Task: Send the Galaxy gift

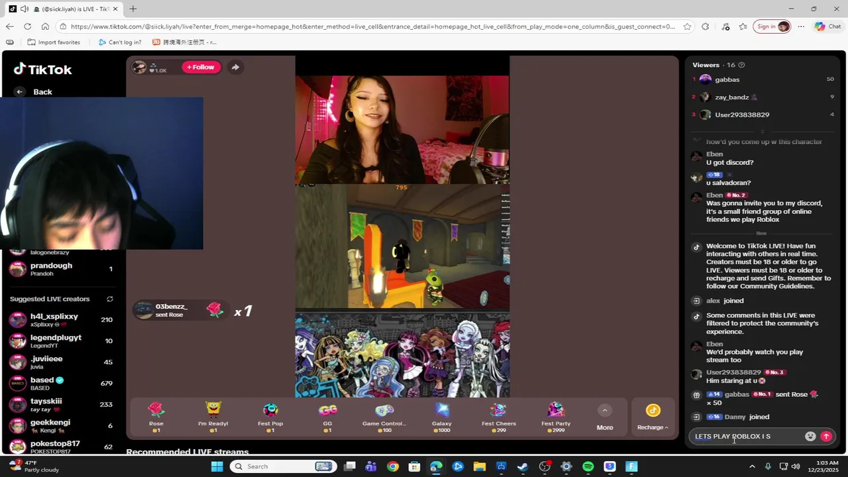Action: pyautogui.click(x=442, y=417)
